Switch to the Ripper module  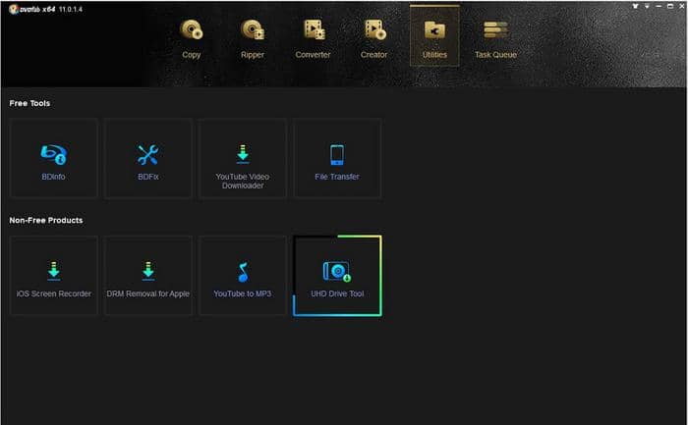253,38
